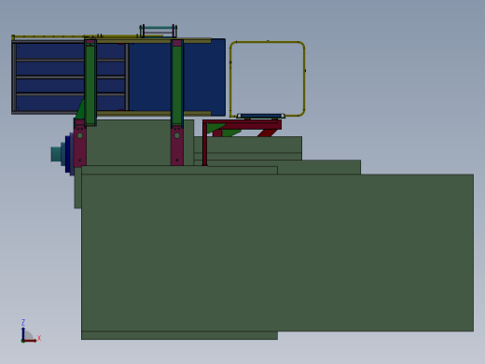The width and height of the screenshot is (485, 364).
Task: Select the large dark green base block
Action: pyautogui.click(x=277, y=253)
